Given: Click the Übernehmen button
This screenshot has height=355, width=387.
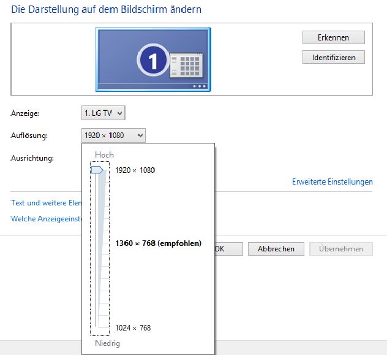Looking at the screenshot, I should tap(341, 249).
